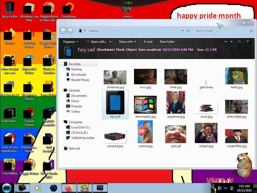Launch Plants vs Zombies desktop icon
The image size is (257, 193).
49,65
